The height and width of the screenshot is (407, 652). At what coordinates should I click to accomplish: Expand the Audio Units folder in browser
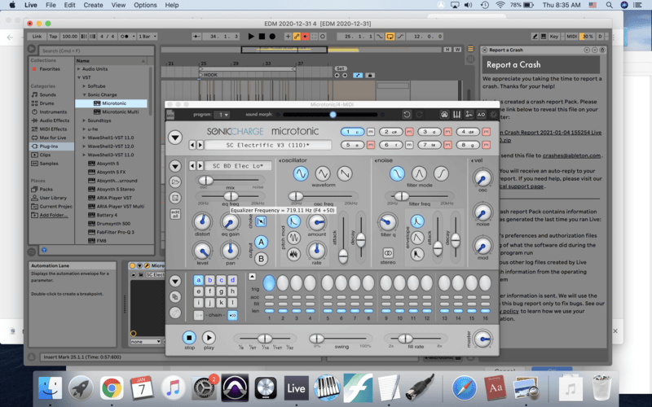(78, 69)
